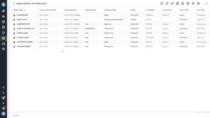Close the report with the X button

(x=206, y=4)
